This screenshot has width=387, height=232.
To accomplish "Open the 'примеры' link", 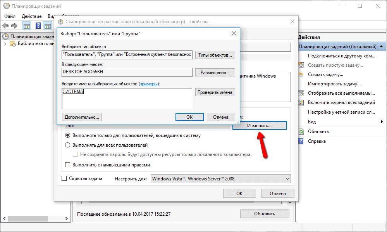I will [x=149, y=84].
